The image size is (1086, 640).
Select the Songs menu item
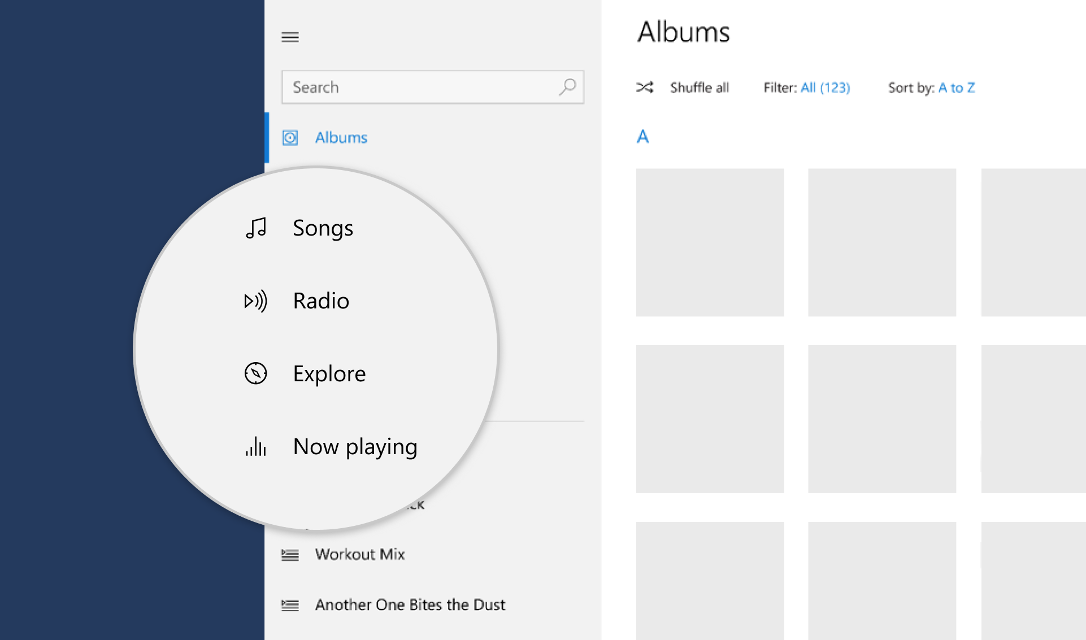click(x=323, y=227)
